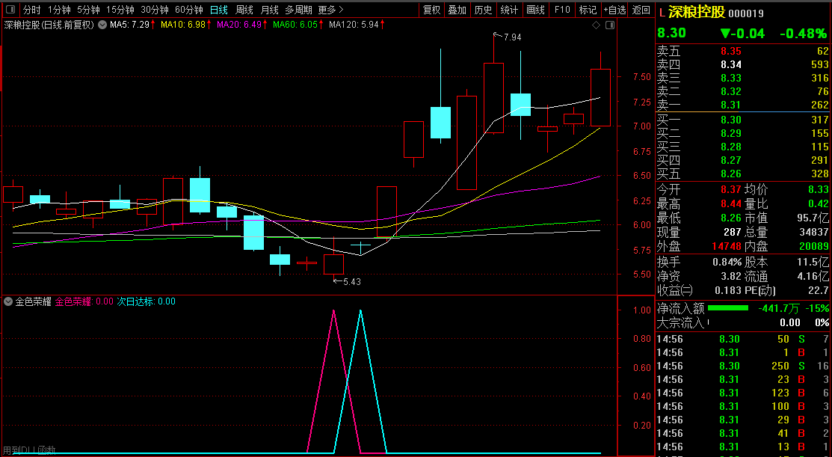This screenshot has width=832, height=457.
Task: Click the 买五 bid volume 328
Action: 820,174
